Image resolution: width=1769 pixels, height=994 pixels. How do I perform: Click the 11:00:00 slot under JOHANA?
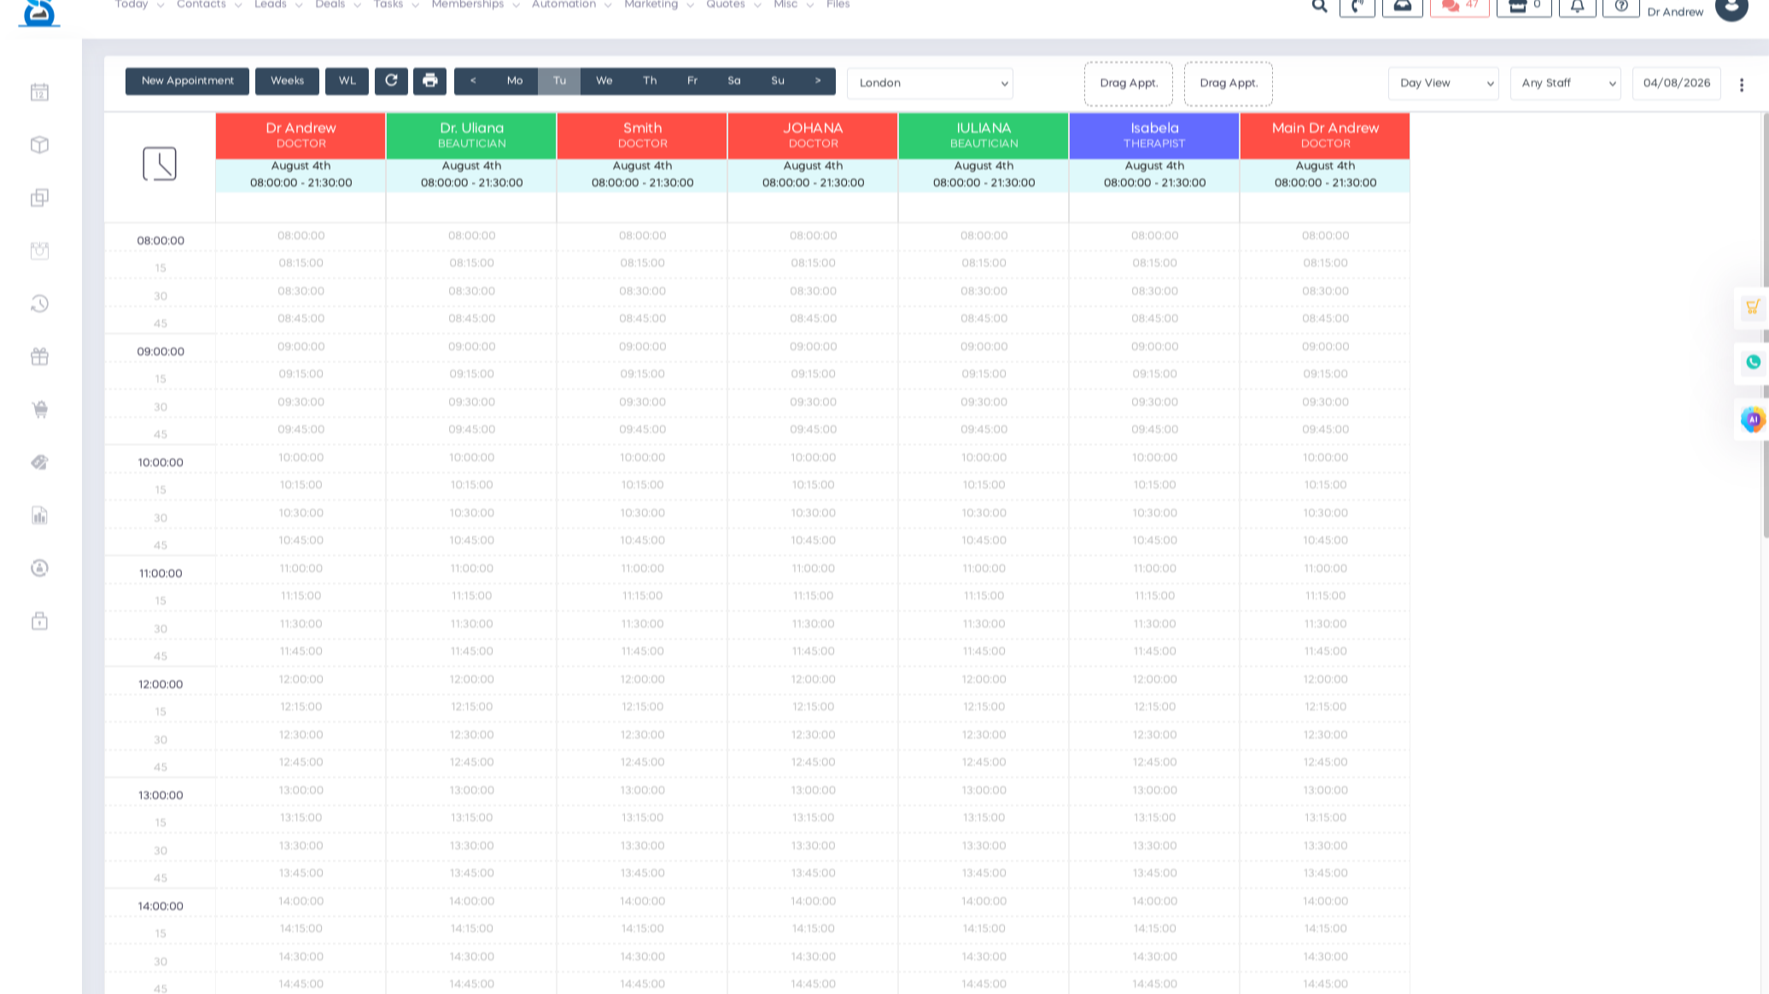pos(813,568)
